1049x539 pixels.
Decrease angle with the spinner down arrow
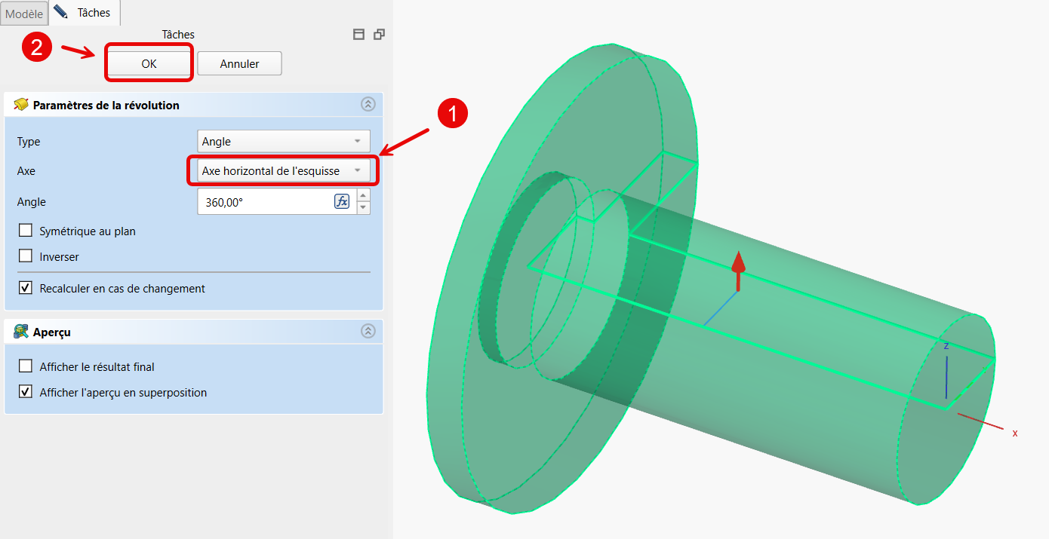tap(364, 207)
